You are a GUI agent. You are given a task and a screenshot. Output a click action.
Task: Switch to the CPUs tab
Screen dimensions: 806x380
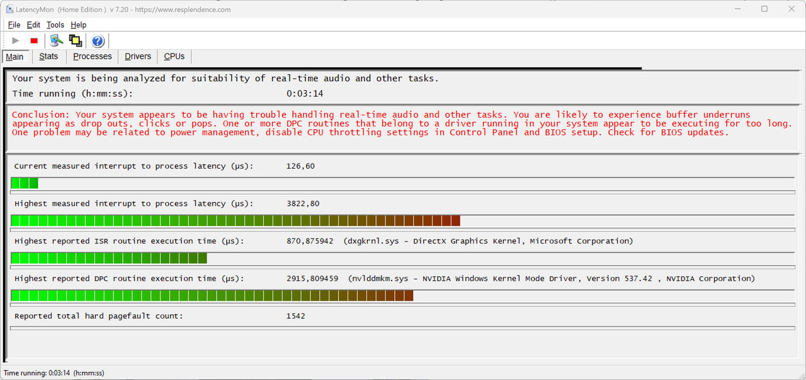pyautogui.click(x=174, y=56)
